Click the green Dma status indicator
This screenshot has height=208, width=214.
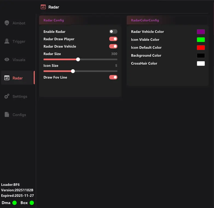coord(15,203)
